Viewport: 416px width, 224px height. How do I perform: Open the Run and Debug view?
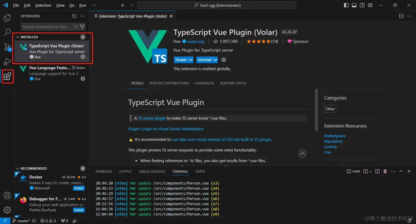tap(7, 62)
